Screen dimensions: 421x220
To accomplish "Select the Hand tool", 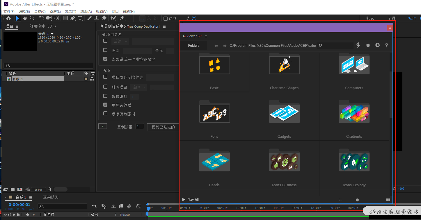I will point(25,18).
